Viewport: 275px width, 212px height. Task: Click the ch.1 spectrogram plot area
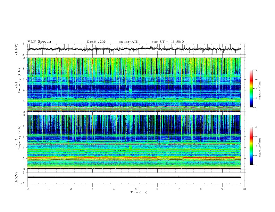click(134, 85)
